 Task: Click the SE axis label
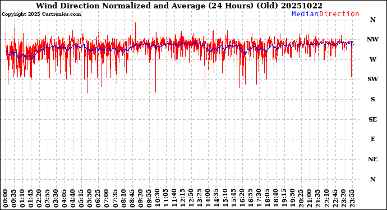point(372,119)
